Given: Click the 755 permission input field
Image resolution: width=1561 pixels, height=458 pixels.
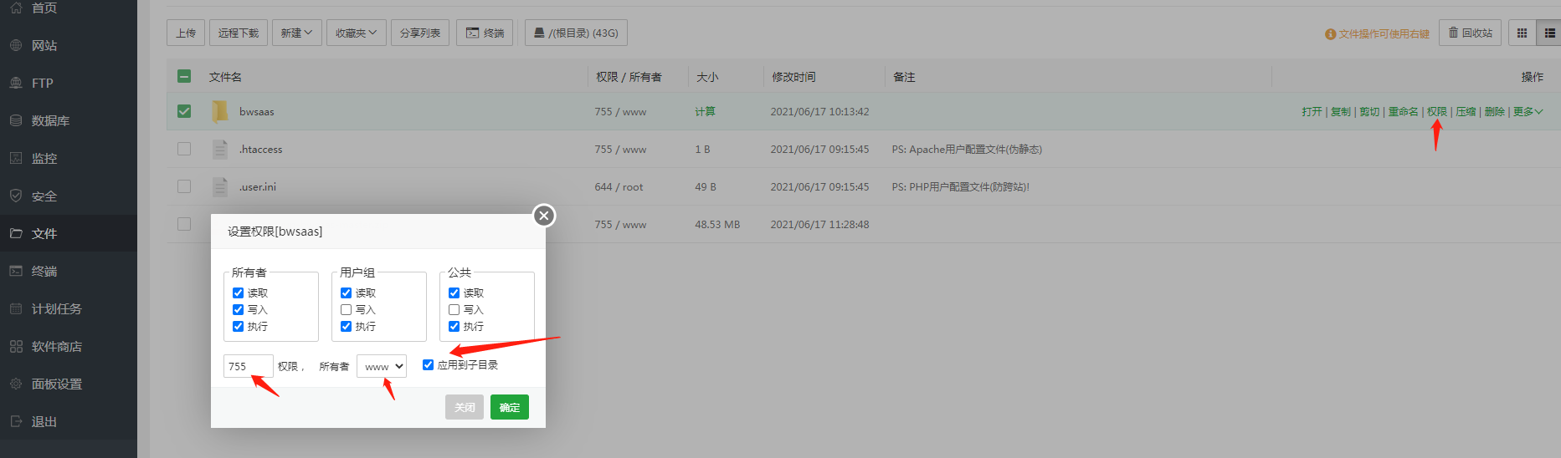Looking at the screenshot, I should coord(249,366).
